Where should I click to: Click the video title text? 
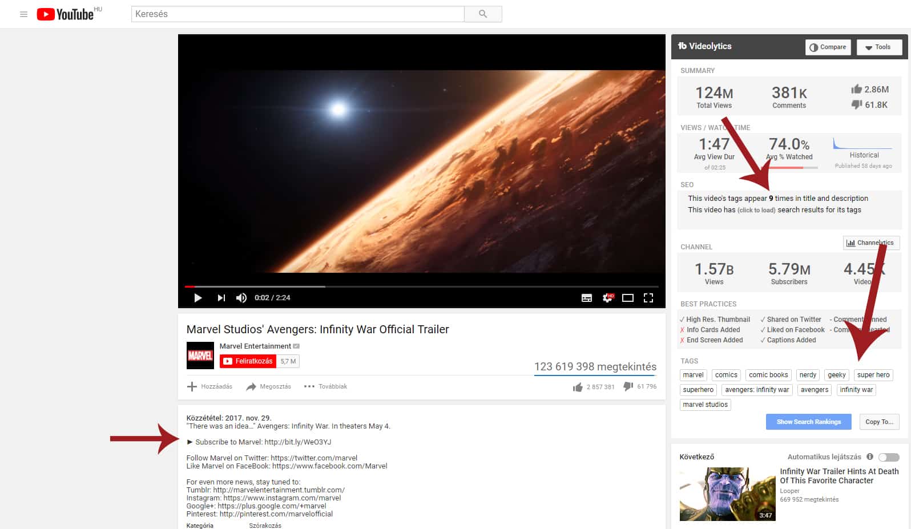[318, 329]
